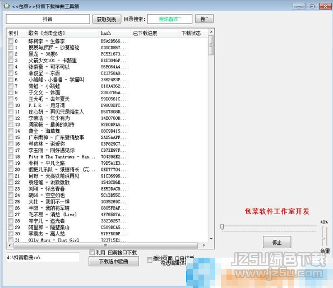The image size is (333, 288).
Task: Close the 抖音下载神曲工具箱 window
Action: (325, 6)
